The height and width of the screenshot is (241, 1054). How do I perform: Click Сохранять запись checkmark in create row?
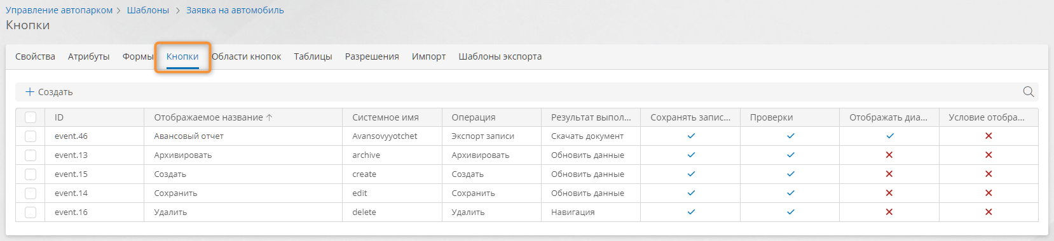(x=691, y=174)
